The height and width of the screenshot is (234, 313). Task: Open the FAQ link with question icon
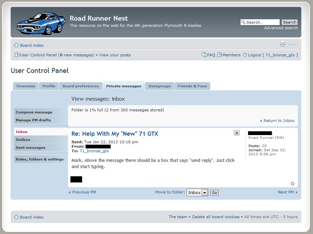click(x=209, y=55)
